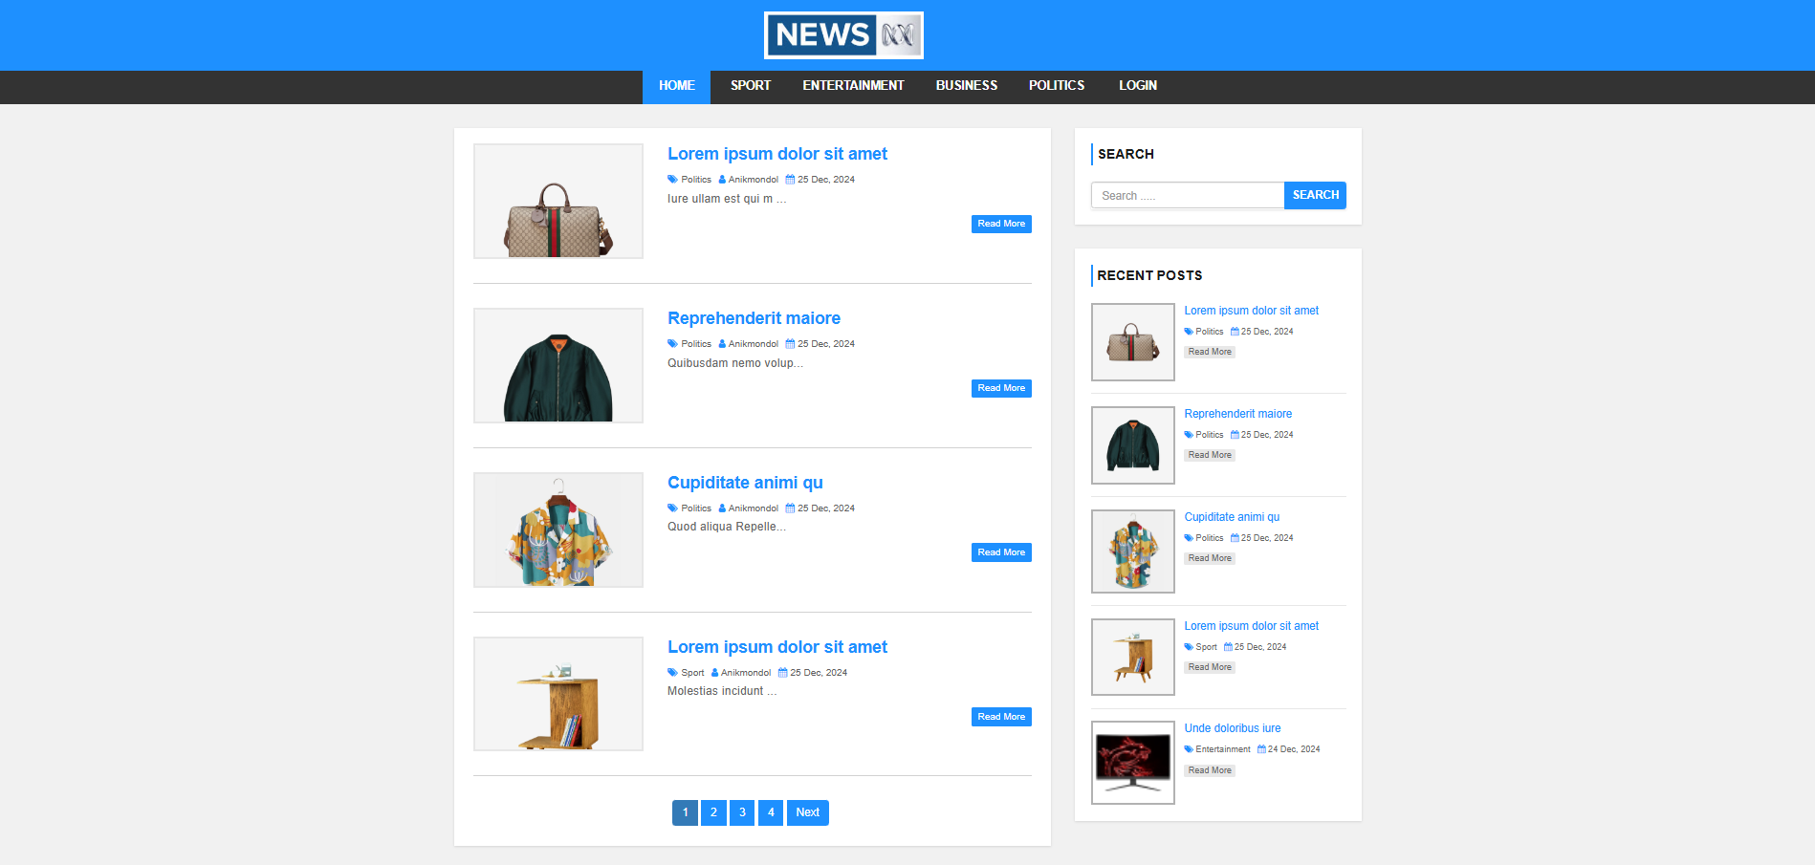Image resolution: width=1815 pixels, height=865 pixels.
Task: Click the monitor thumbnail in Recent Posts
Action: 1133,763
